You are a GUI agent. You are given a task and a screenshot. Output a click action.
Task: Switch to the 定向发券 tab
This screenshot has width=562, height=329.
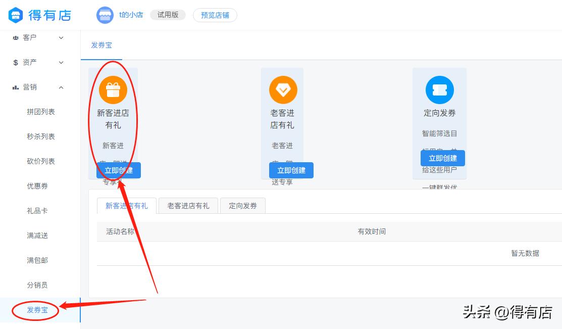tap(242, 205)
